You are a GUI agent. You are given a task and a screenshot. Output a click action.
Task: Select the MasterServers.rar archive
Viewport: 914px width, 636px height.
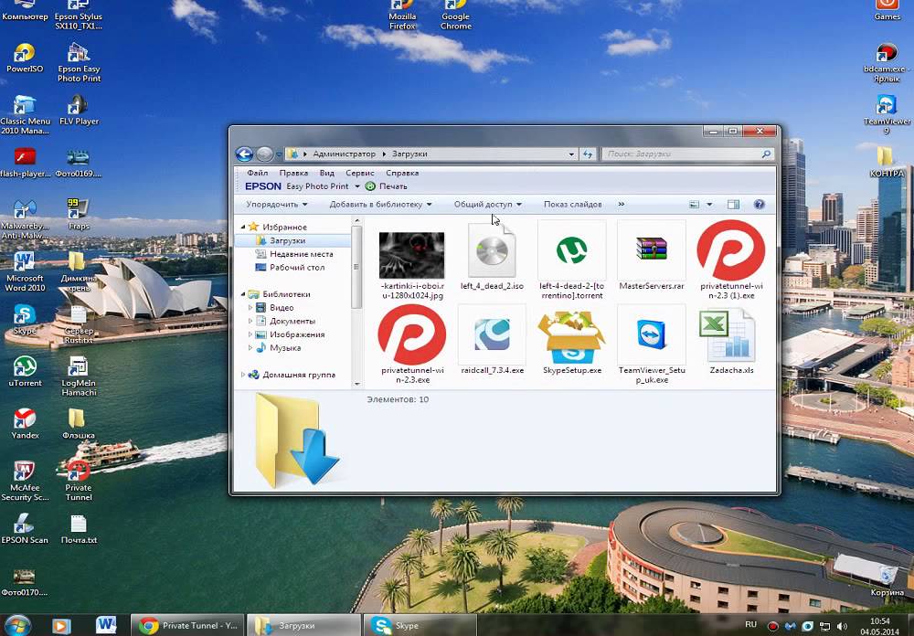[x=651, y=256]
